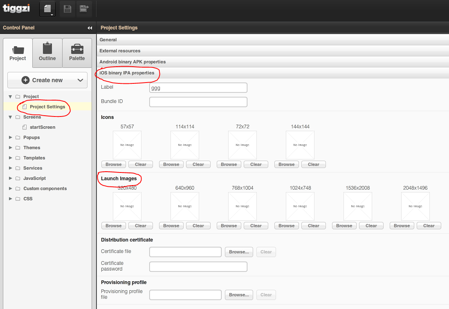
Task: Expand the Popups tree folder
Action: pyautogui.click(x=11, y=137)
